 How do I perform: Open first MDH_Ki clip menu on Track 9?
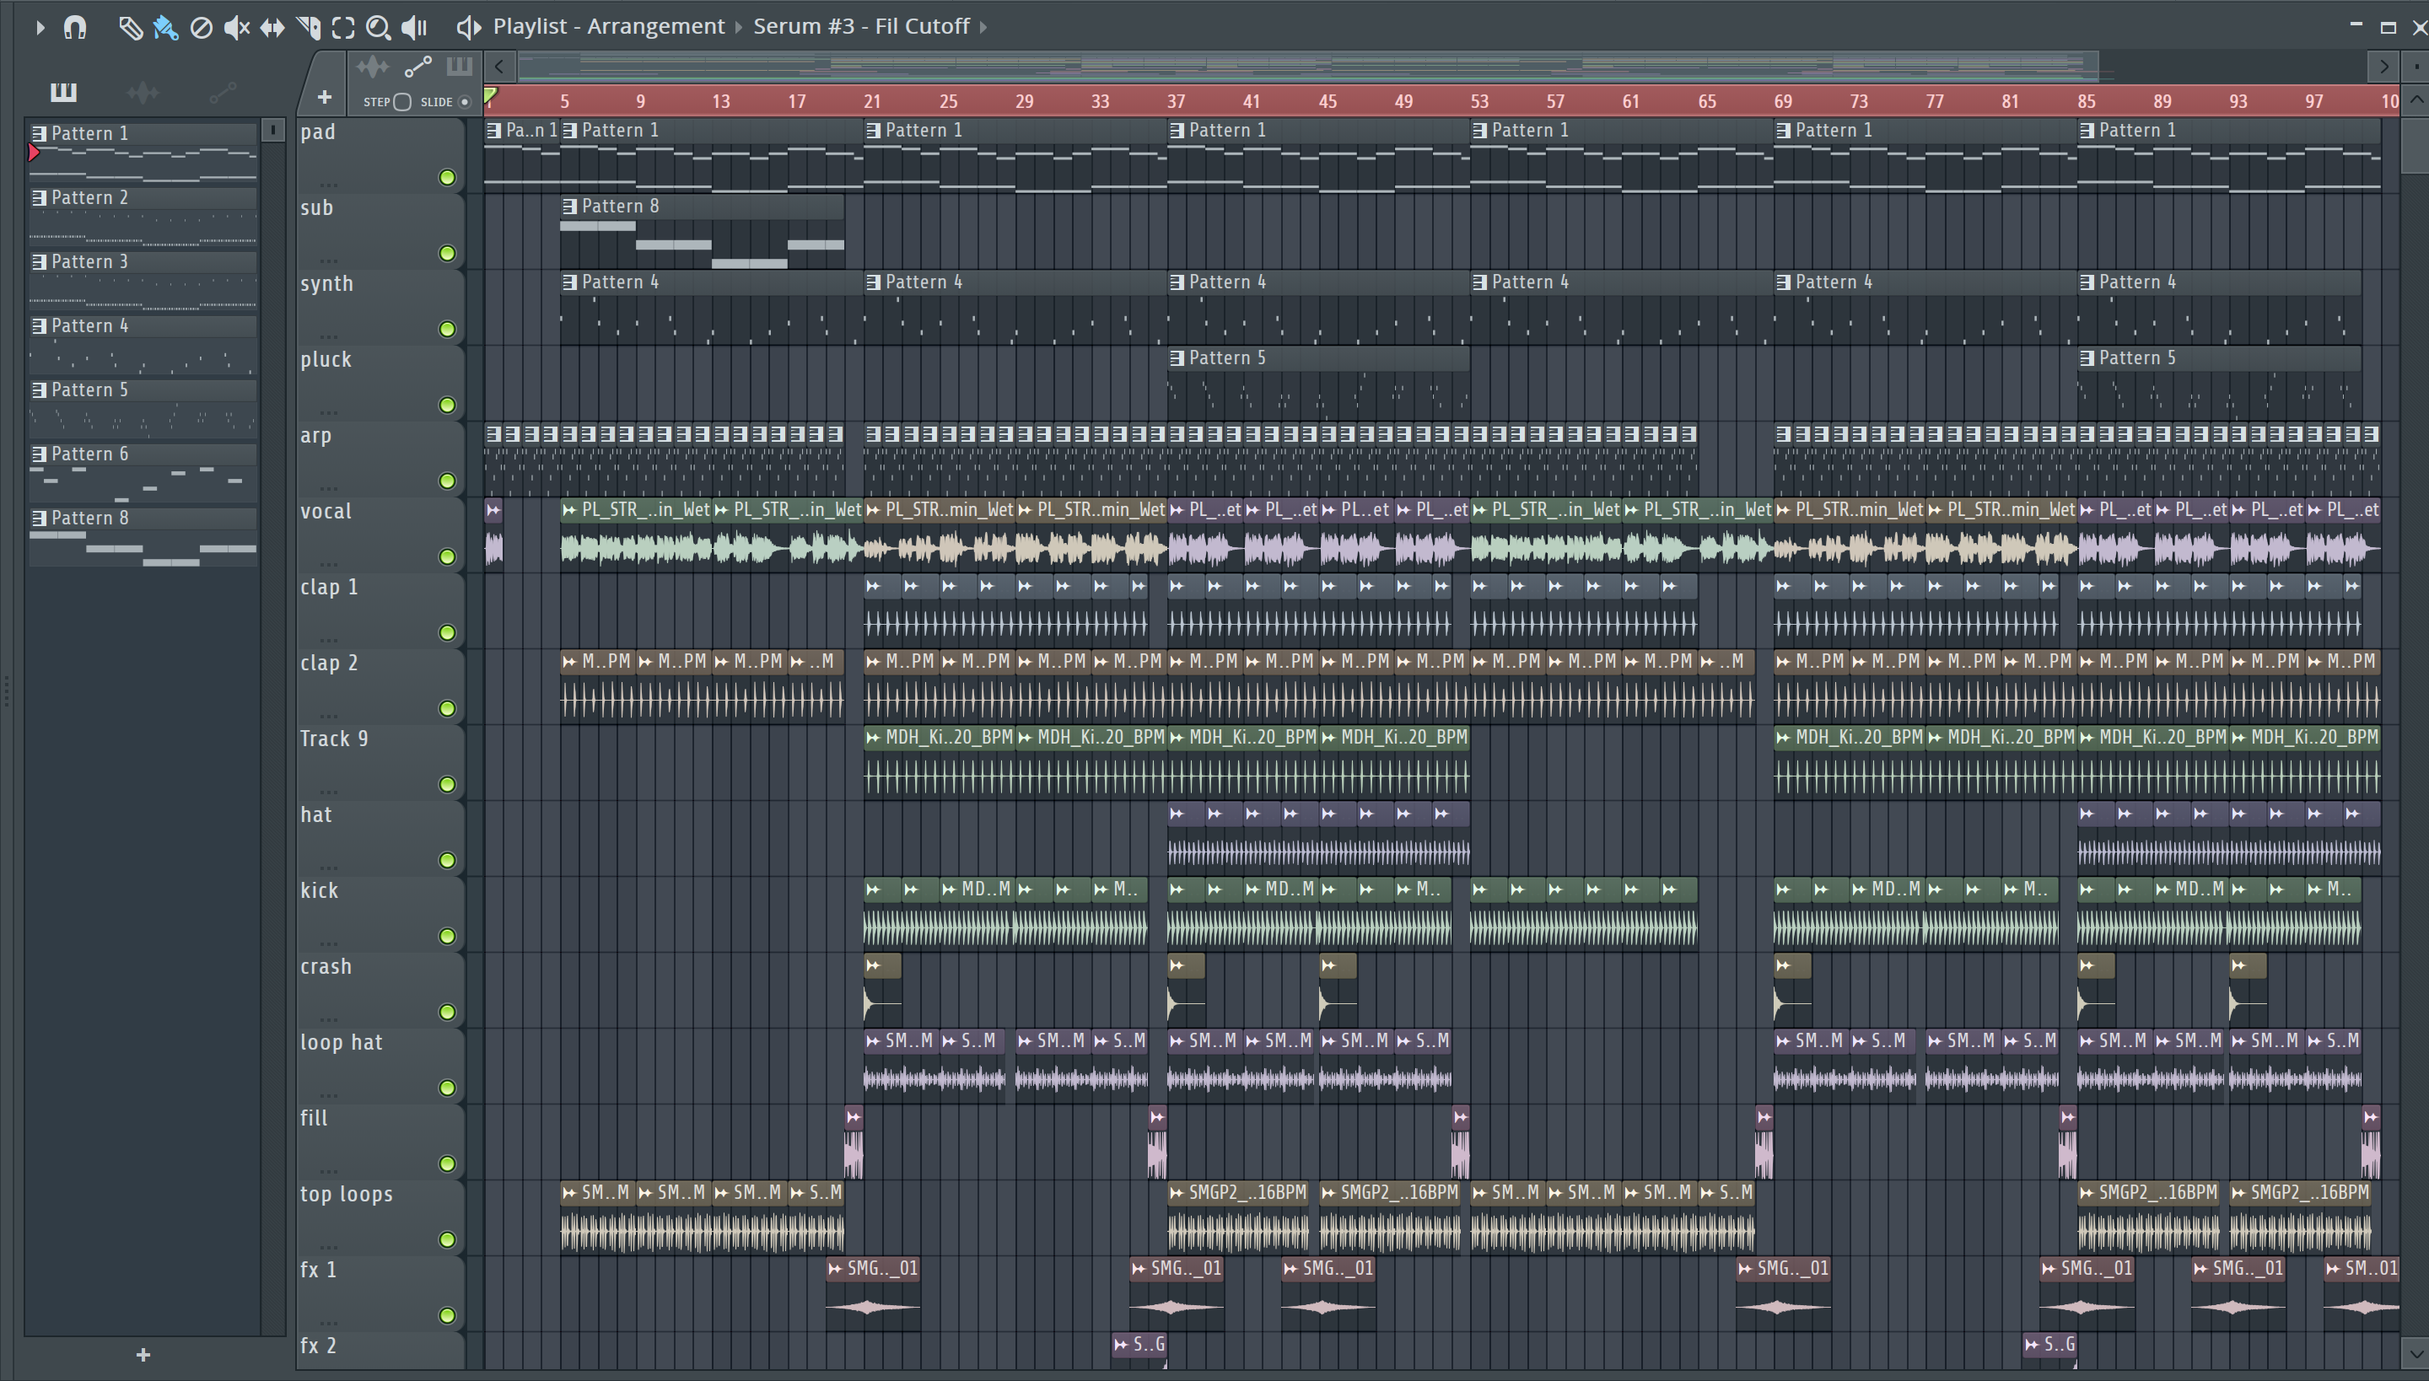(874, 737)
